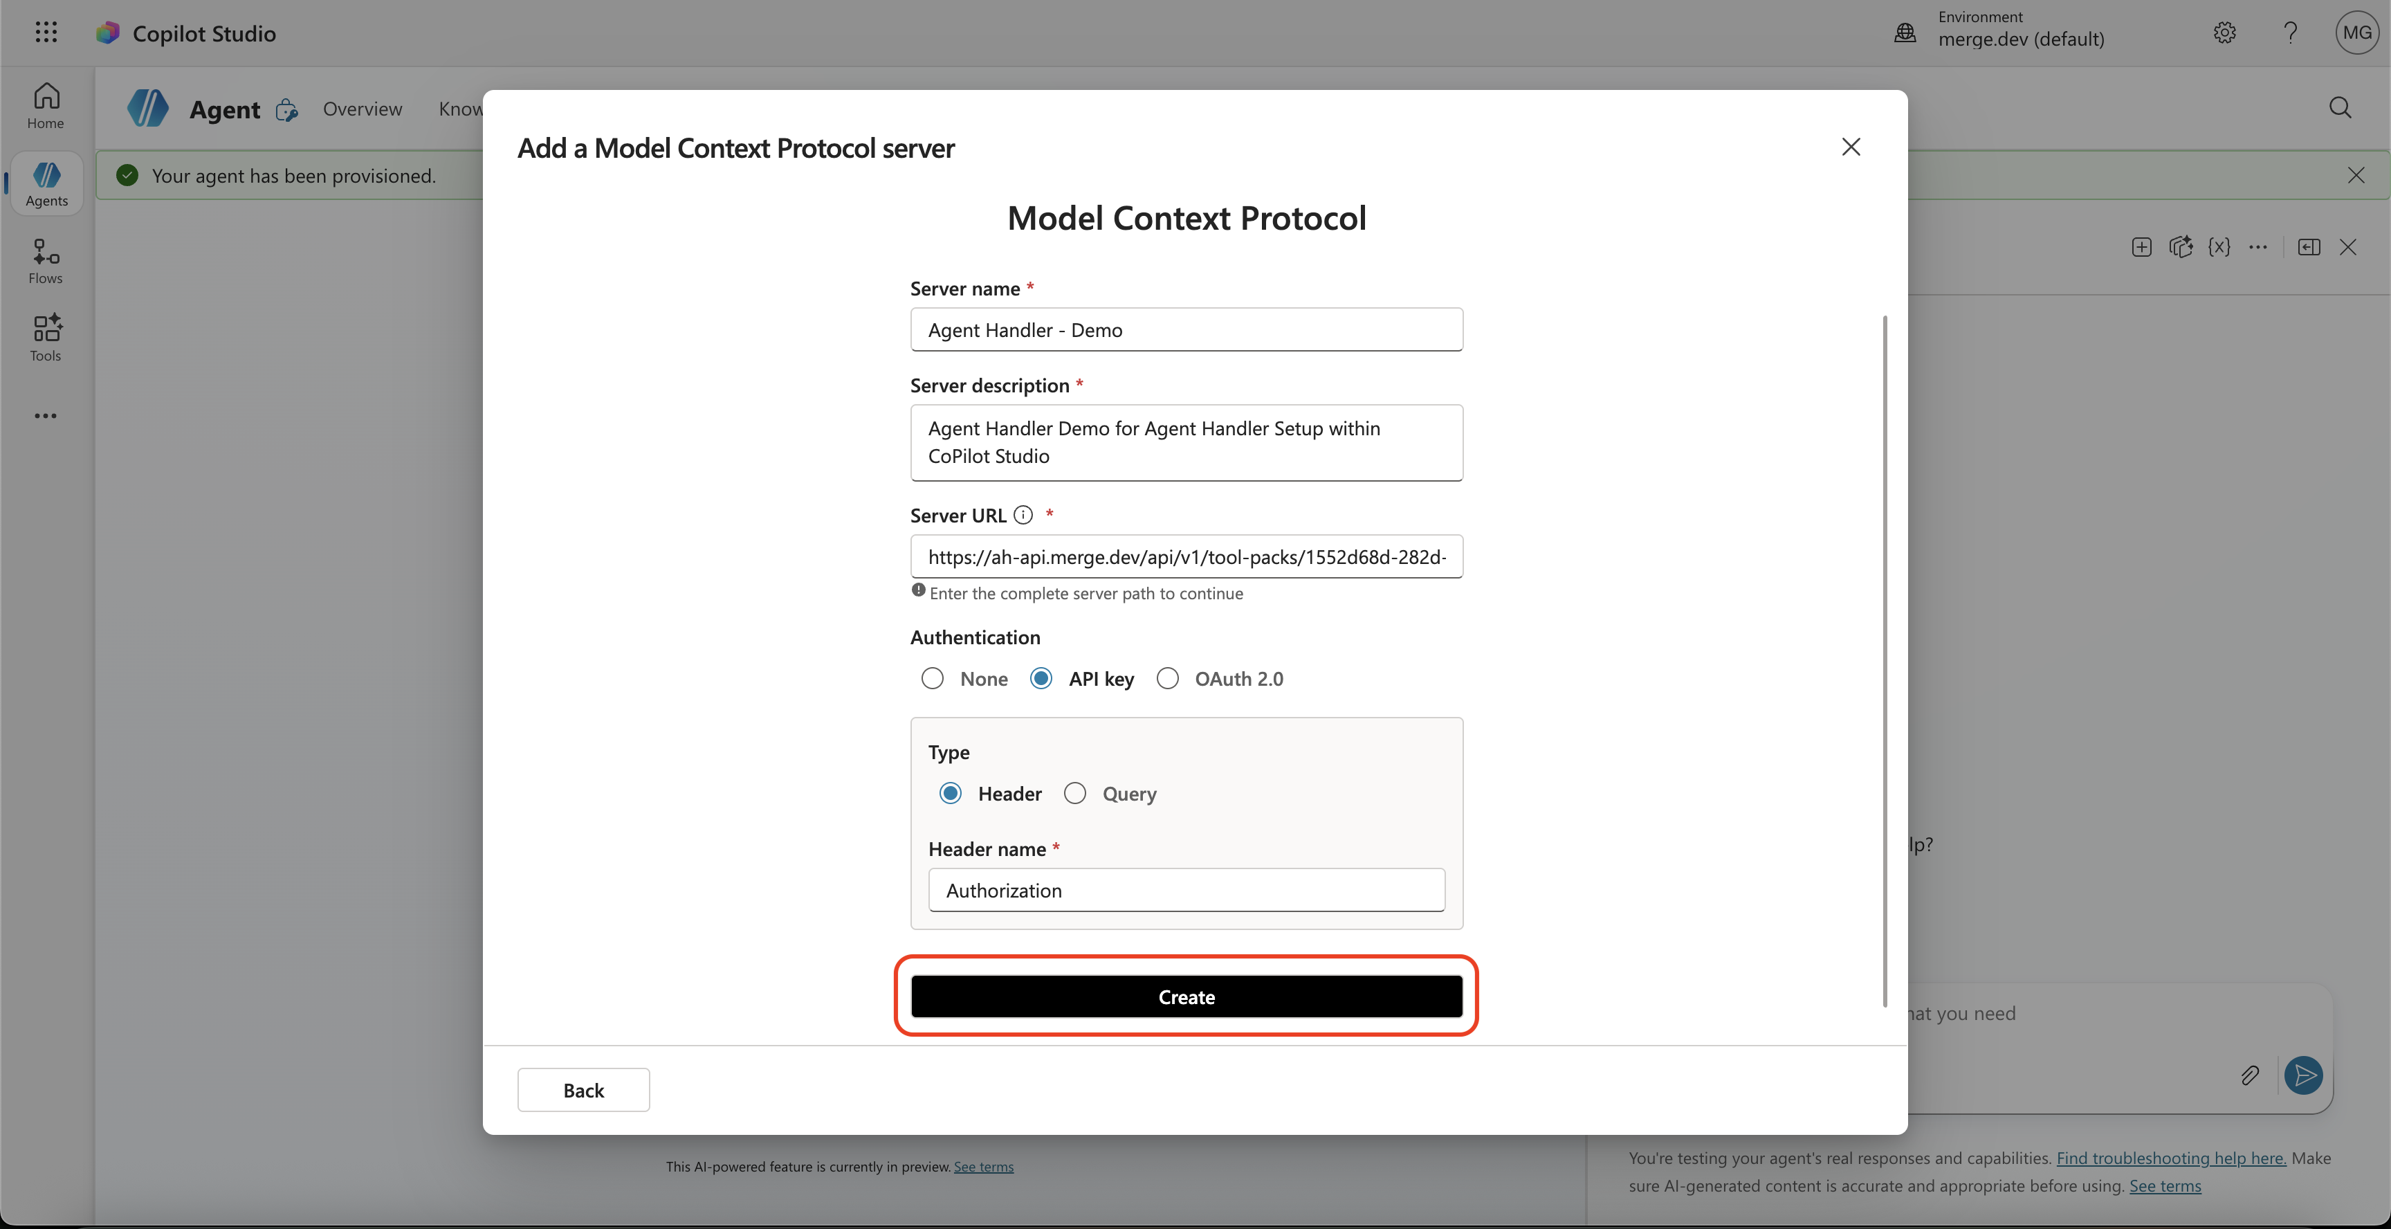Click the 'Enter the complete server path' hint
This screenshot has width=2391, height=1229.
click(x=1086, y=593)
